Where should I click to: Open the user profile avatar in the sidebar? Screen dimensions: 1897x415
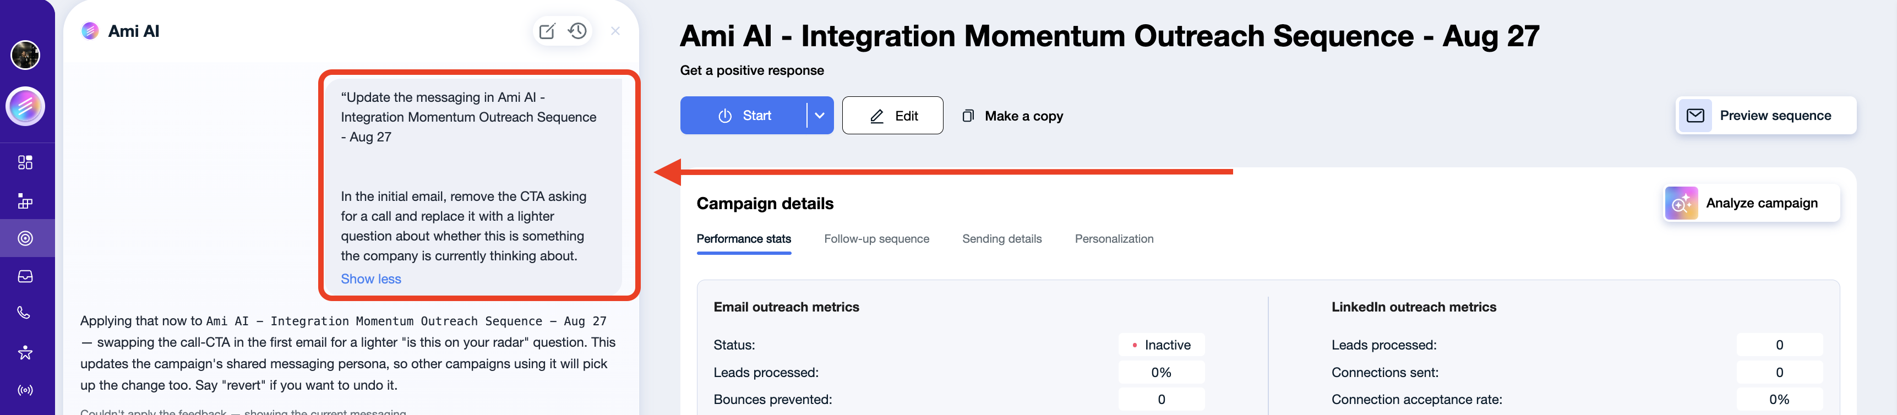26,55
